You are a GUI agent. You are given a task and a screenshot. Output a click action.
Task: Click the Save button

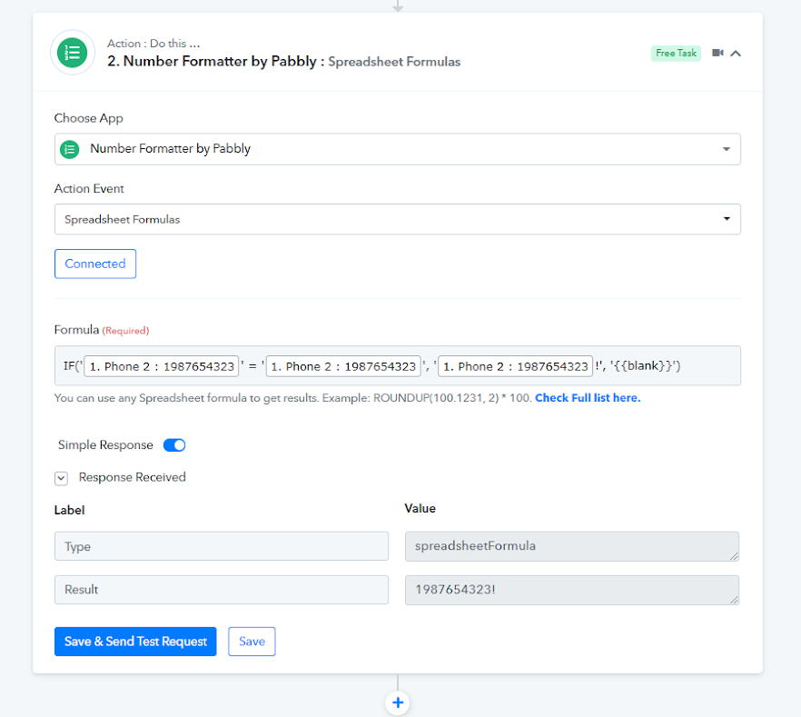252,642
